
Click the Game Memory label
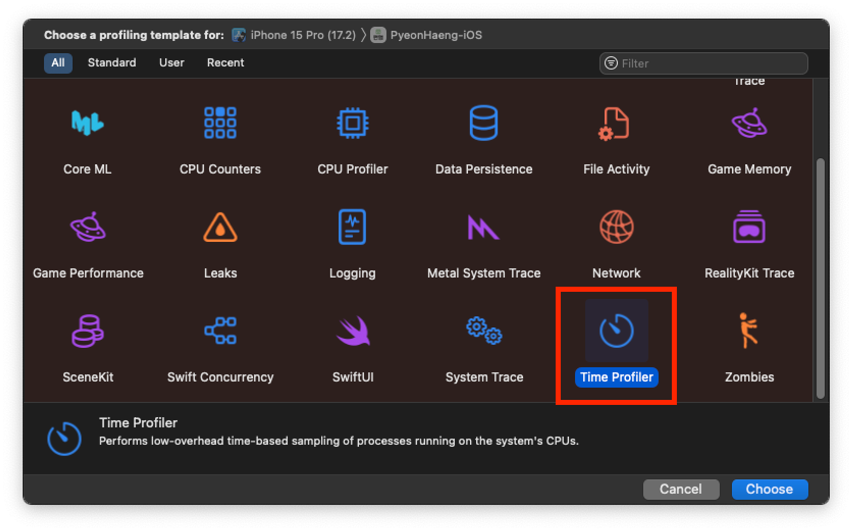749,169
